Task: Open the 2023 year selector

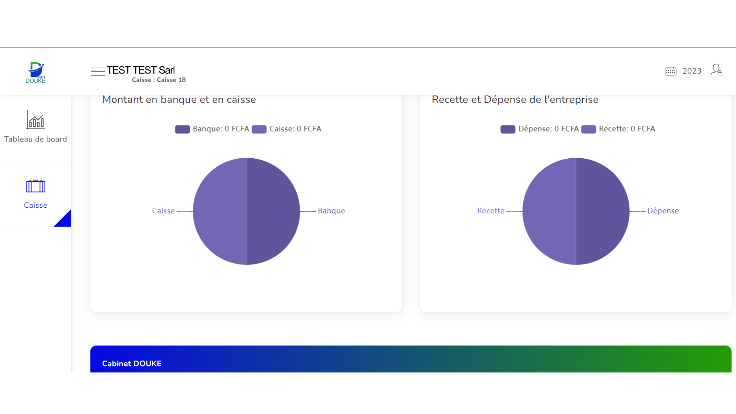Action: 692,71
